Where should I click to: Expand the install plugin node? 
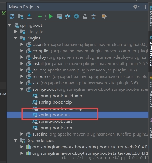(x=22, y=63)
